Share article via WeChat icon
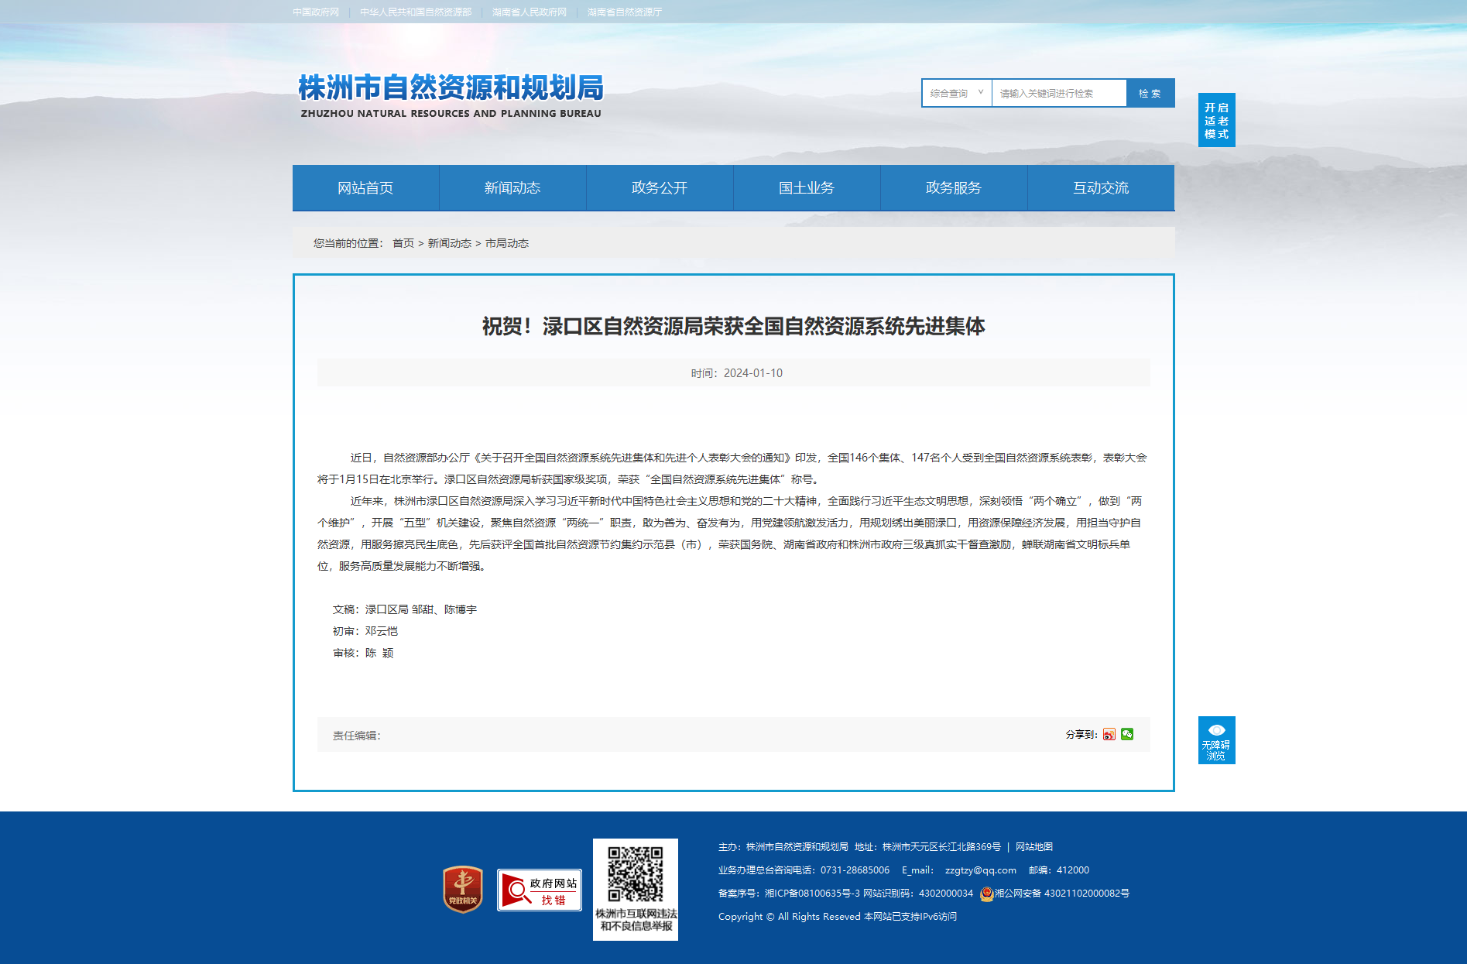The image size is (1467, 964). pyautogui.click(x=1127, y=734)
